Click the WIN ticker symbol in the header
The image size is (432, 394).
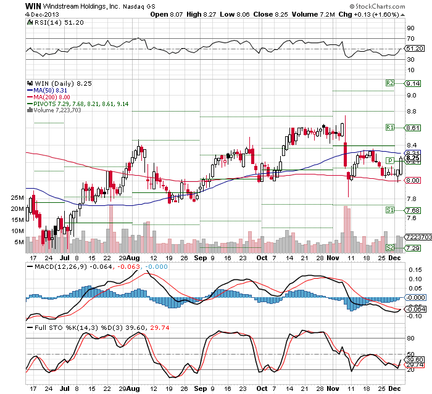(x=33, y=6)
